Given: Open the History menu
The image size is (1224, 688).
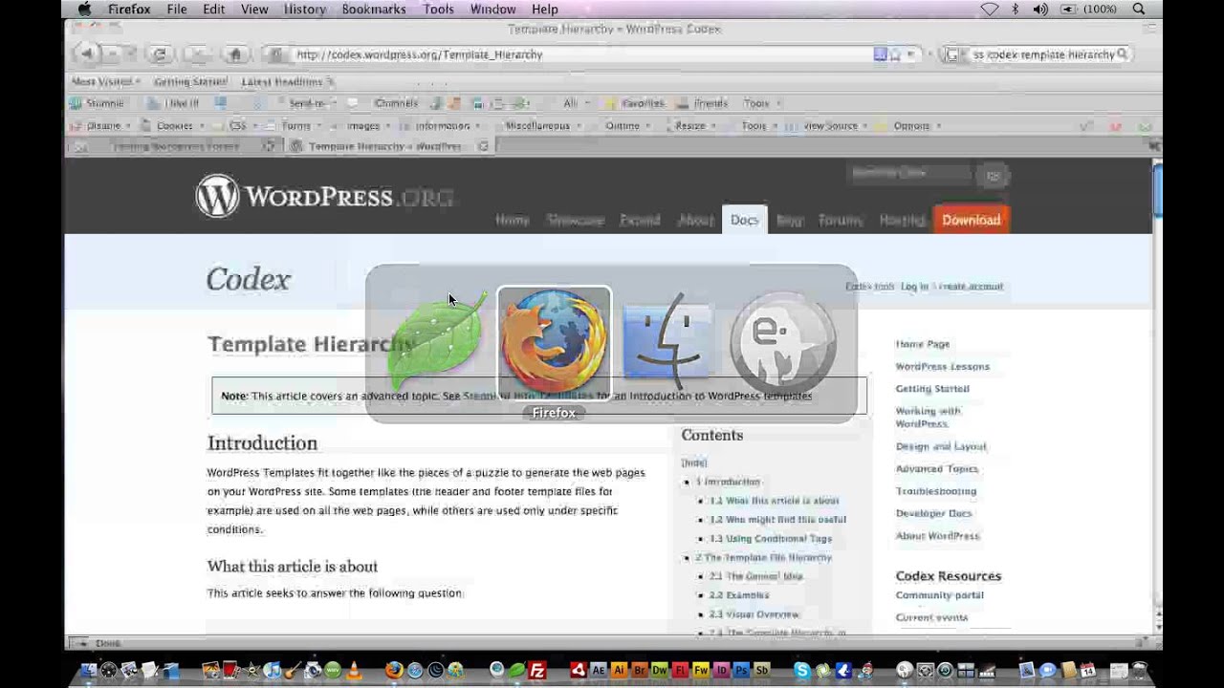Looking at the screenshot, I should coord(304,9).
